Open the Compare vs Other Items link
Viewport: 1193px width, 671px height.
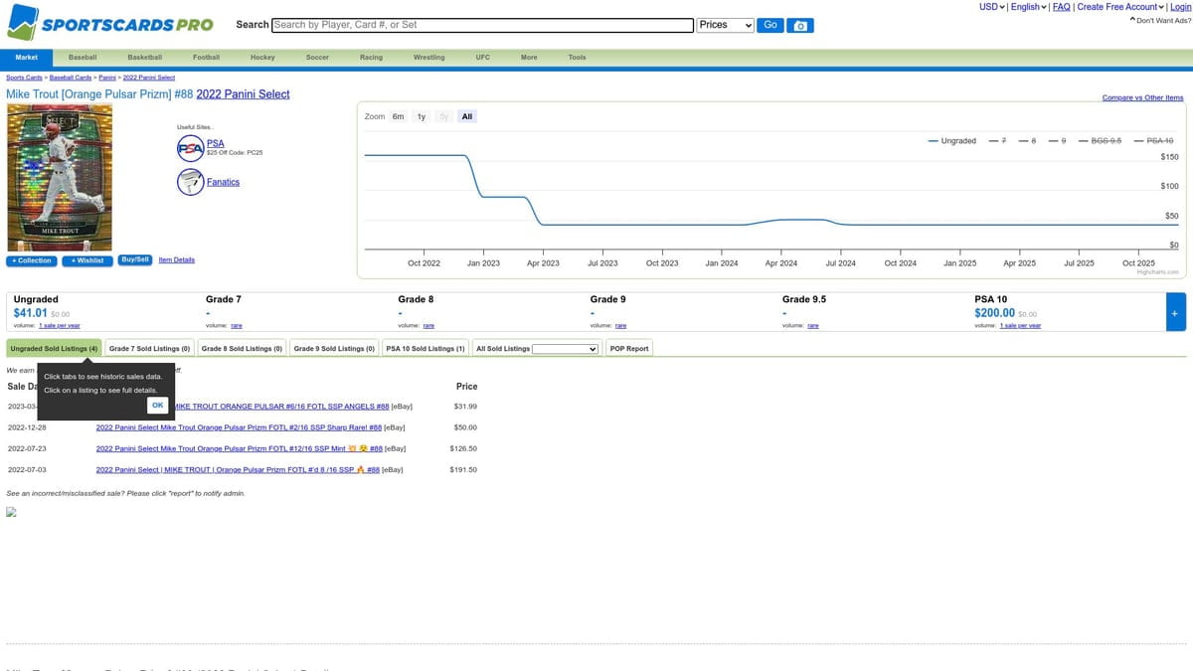pyautogui.click(x=1142, y=97)
